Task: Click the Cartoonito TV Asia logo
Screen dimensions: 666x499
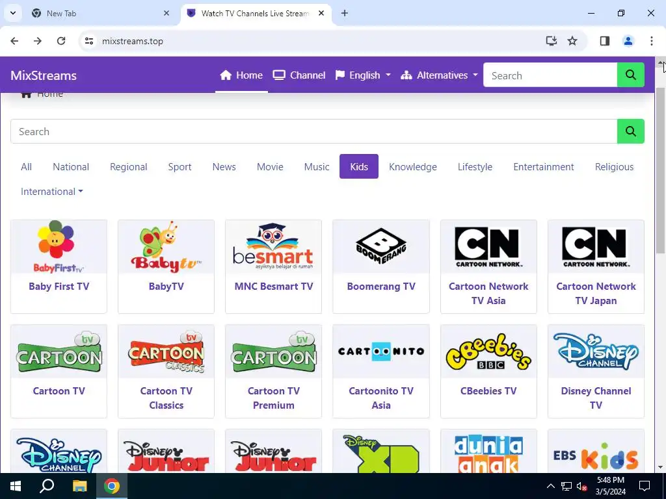Action: pyautogui.click(x=381, y=352)
